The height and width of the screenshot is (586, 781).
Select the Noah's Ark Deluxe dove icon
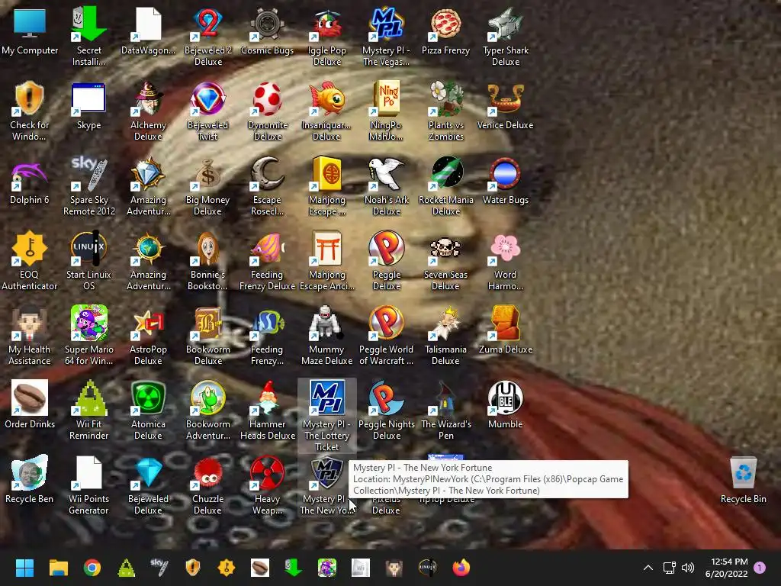point(386,185)
